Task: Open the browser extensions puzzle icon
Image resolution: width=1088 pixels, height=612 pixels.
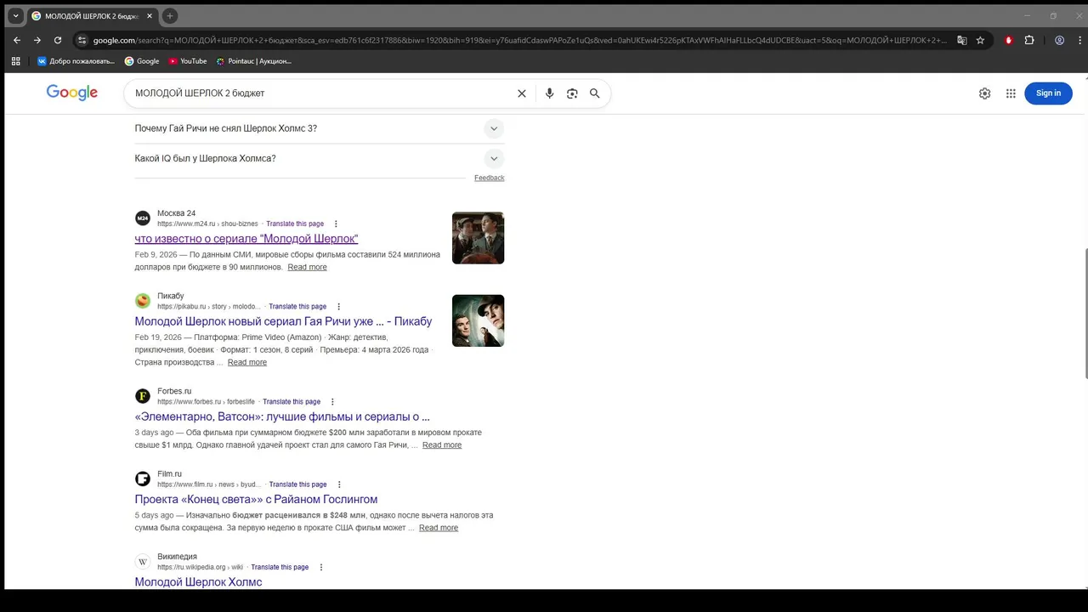Action: (x=1029, y=40)
